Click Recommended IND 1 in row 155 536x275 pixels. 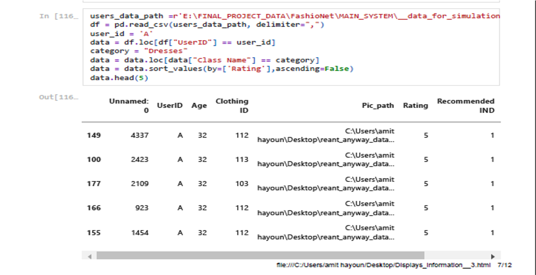point(492,233)
